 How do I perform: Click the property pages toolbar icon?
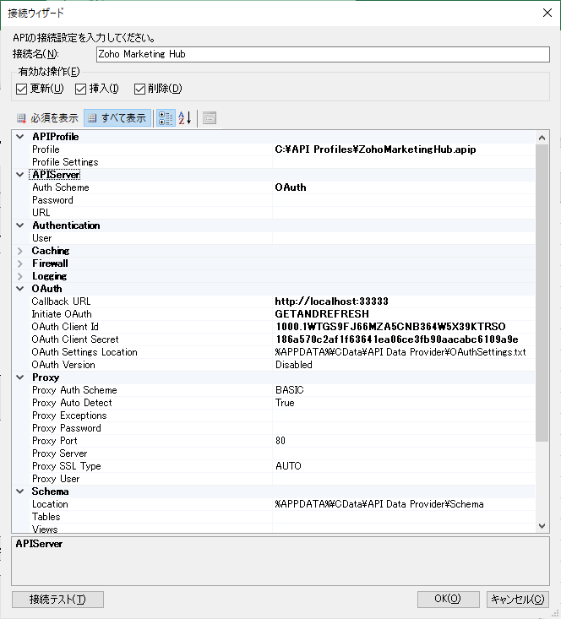click(210, 118)
